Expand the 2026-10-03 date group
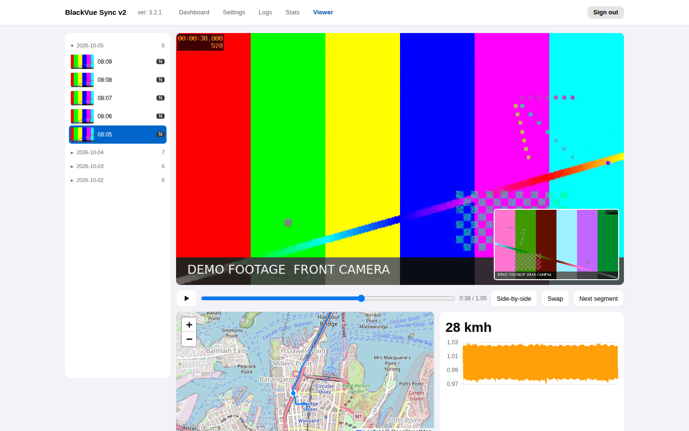Screen dimensions: 689x431 [x=118, y=166]
